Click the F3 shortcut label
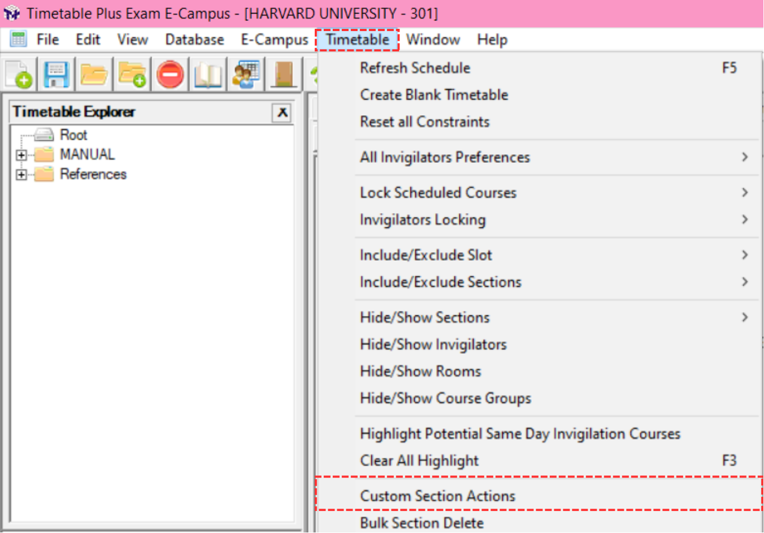 coord(730,461)
